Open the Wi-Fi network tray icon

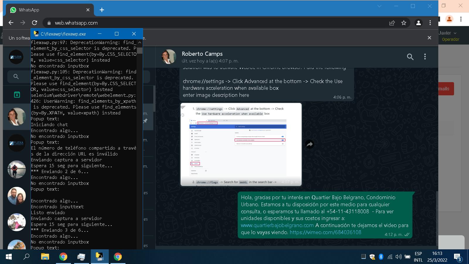click(x=390, y=257)
